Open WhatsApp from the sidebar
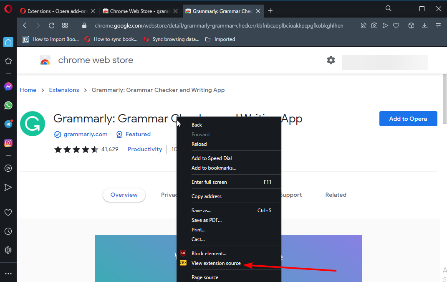Image resolution: width=447 pixels, height=282 pixels. click(8, 105)
